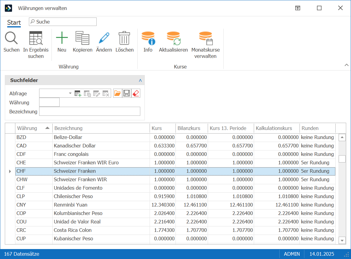Open the Abfrage dropdown

point(70,93)
